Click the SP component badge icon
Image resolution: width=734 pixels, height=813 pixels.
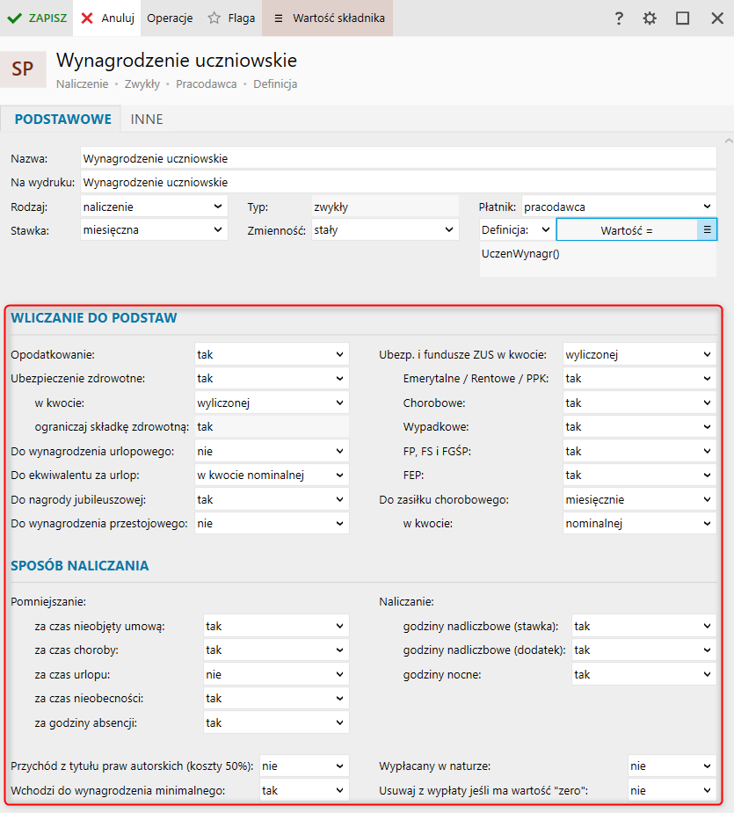click(x=23, y=69)
